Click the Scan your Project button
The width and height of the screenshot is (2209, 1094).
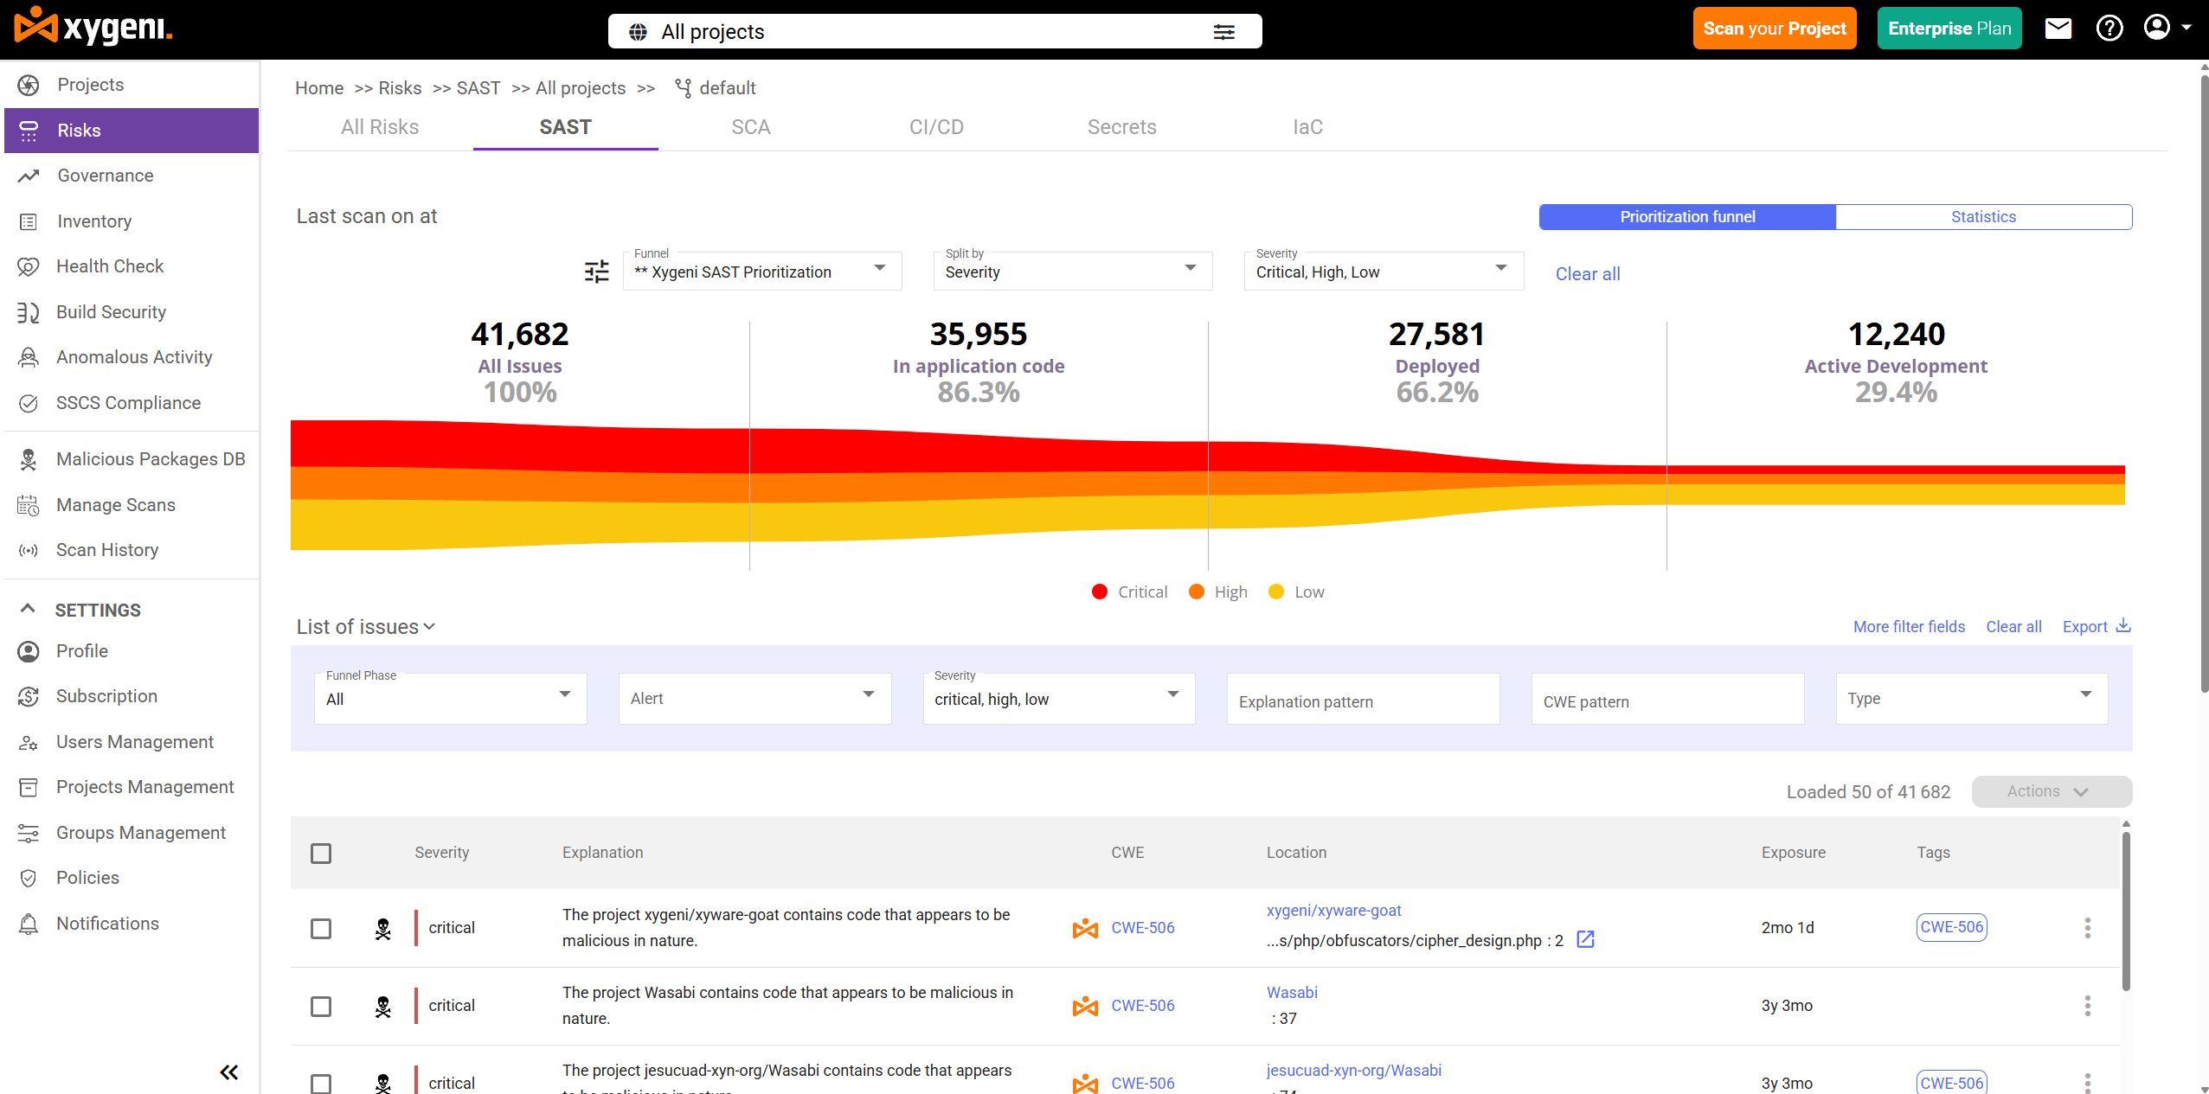[x=1774, y=29]
